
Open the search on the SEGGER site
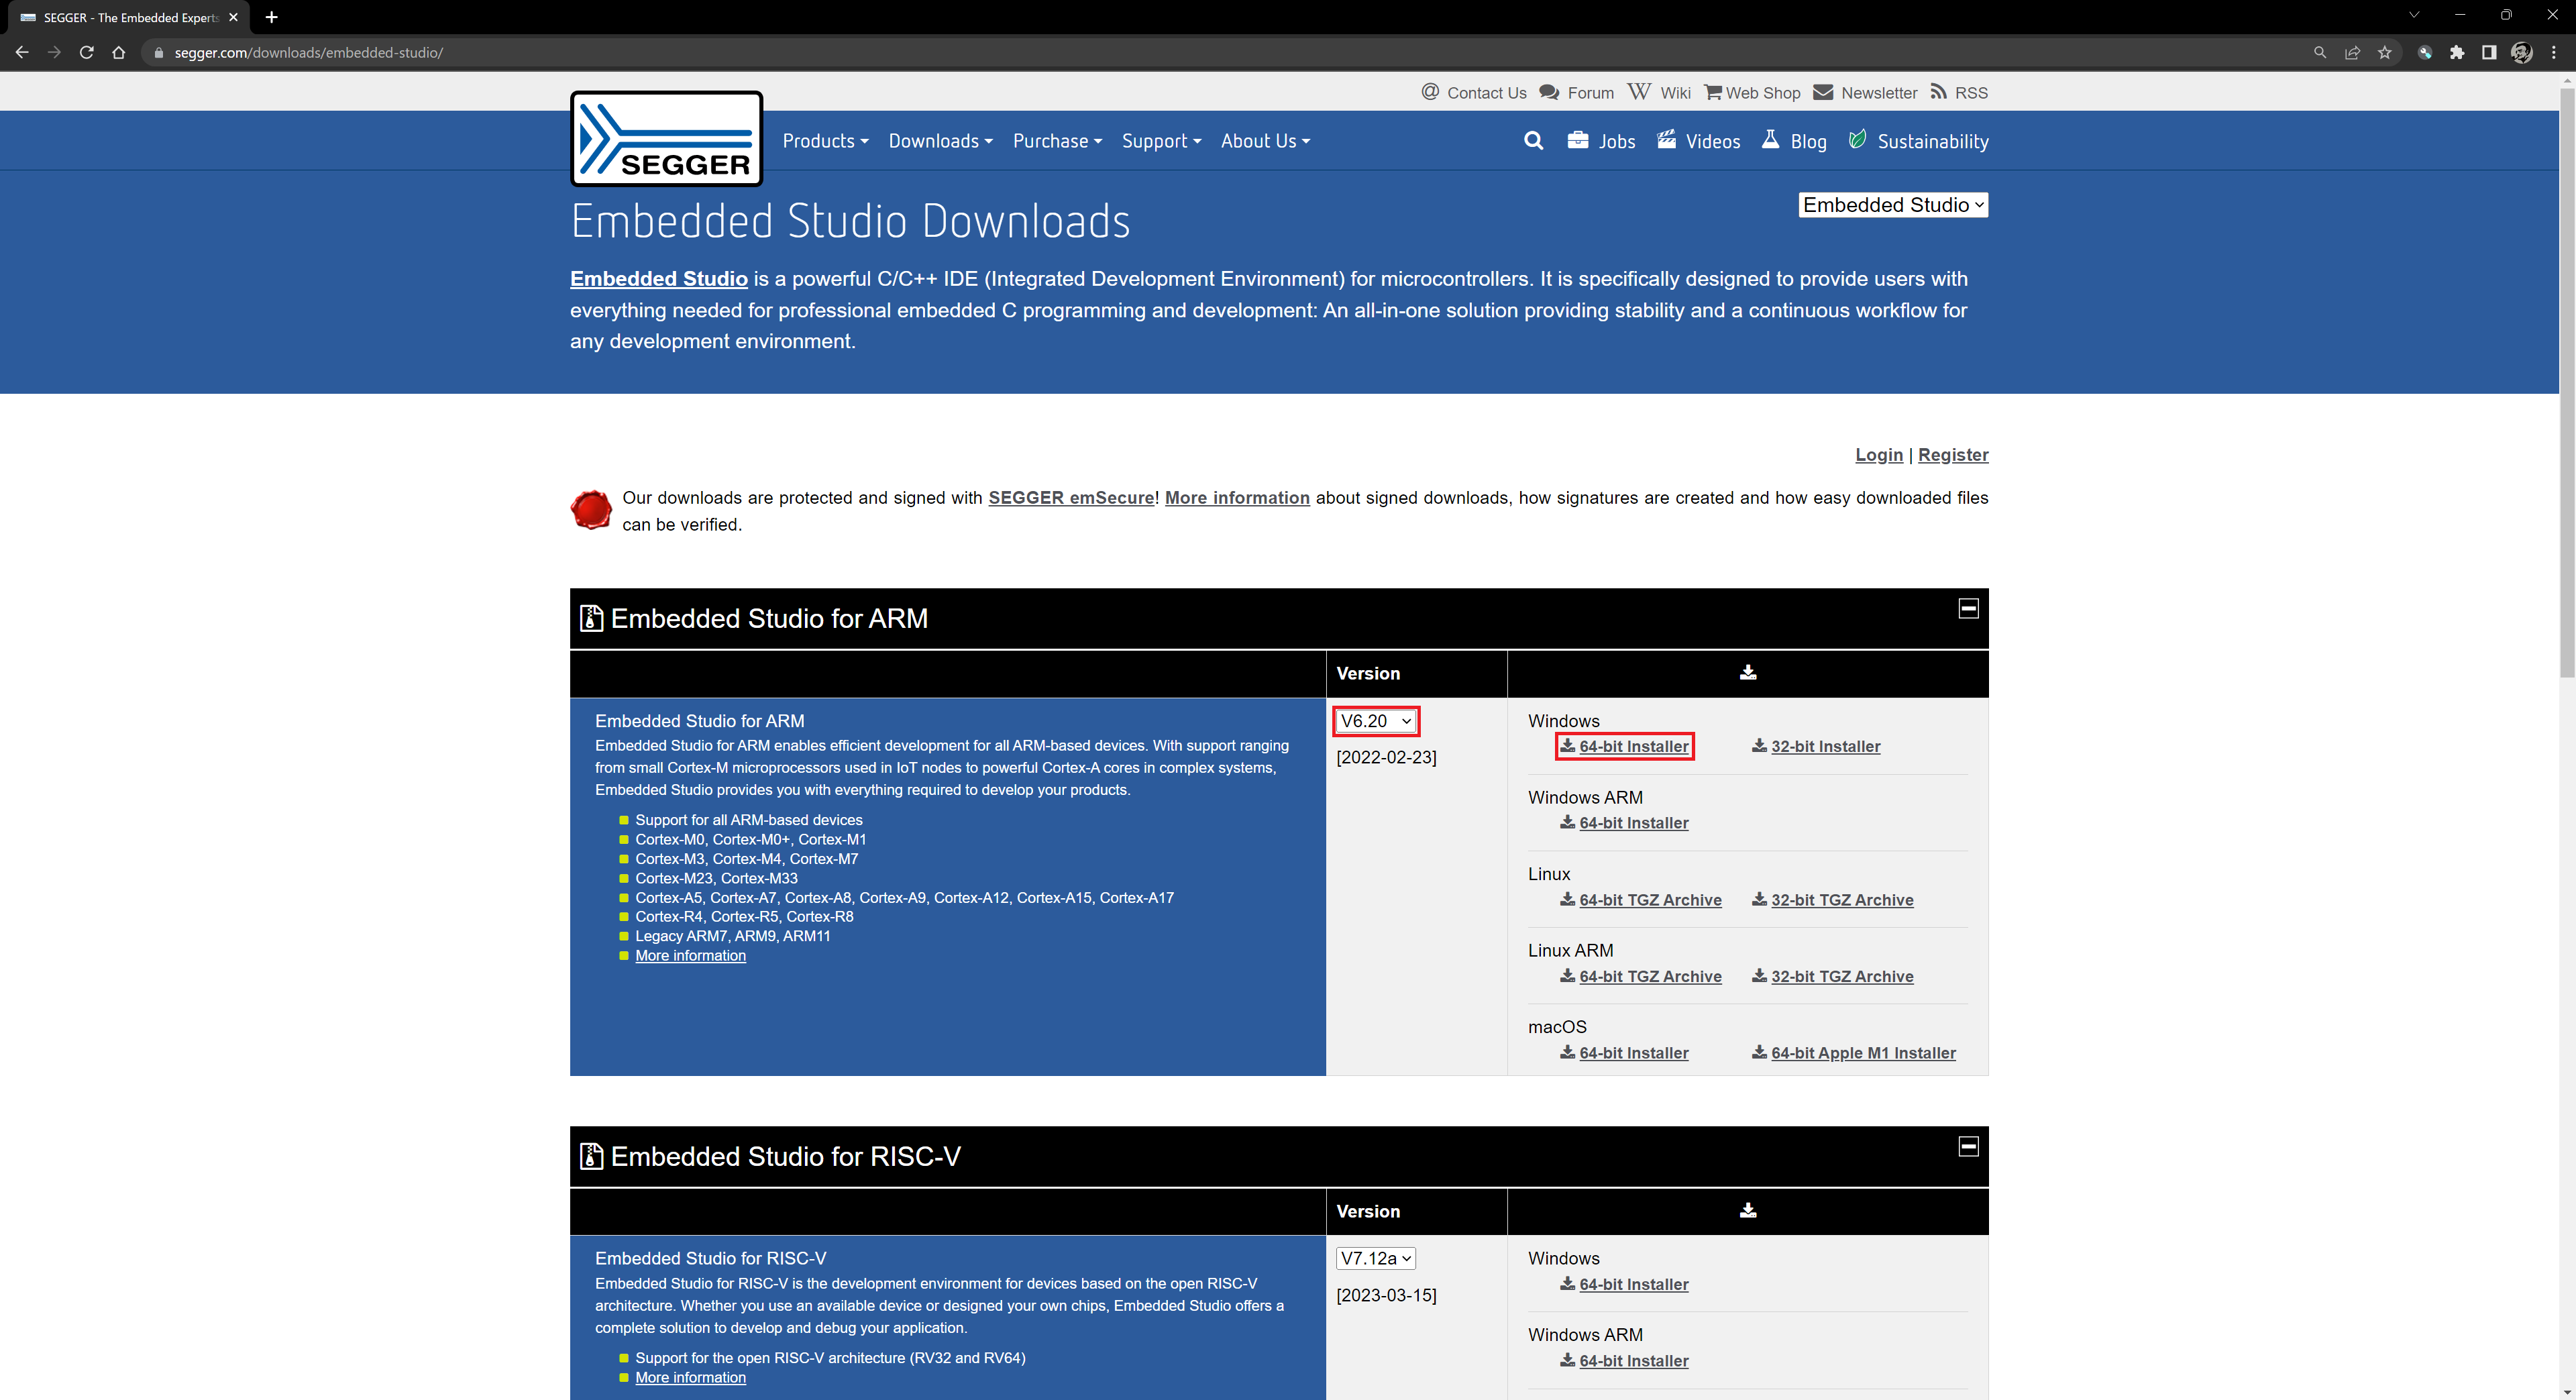tap(1533, 141)
